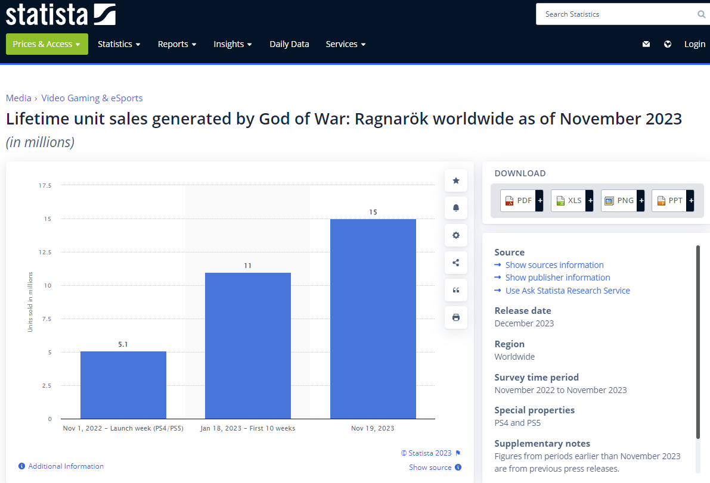710x483 pixels.
Task: Click the Additional Information link
Action: coord(66,466)
